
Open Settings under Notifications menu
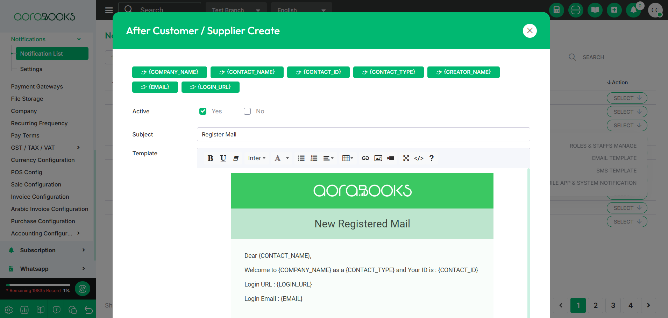coord(31,69)
